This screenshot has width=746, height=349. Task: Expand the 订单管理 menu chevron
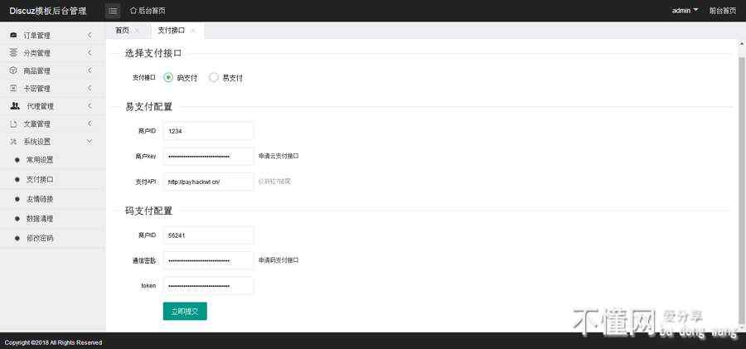(x=90, y=36)
